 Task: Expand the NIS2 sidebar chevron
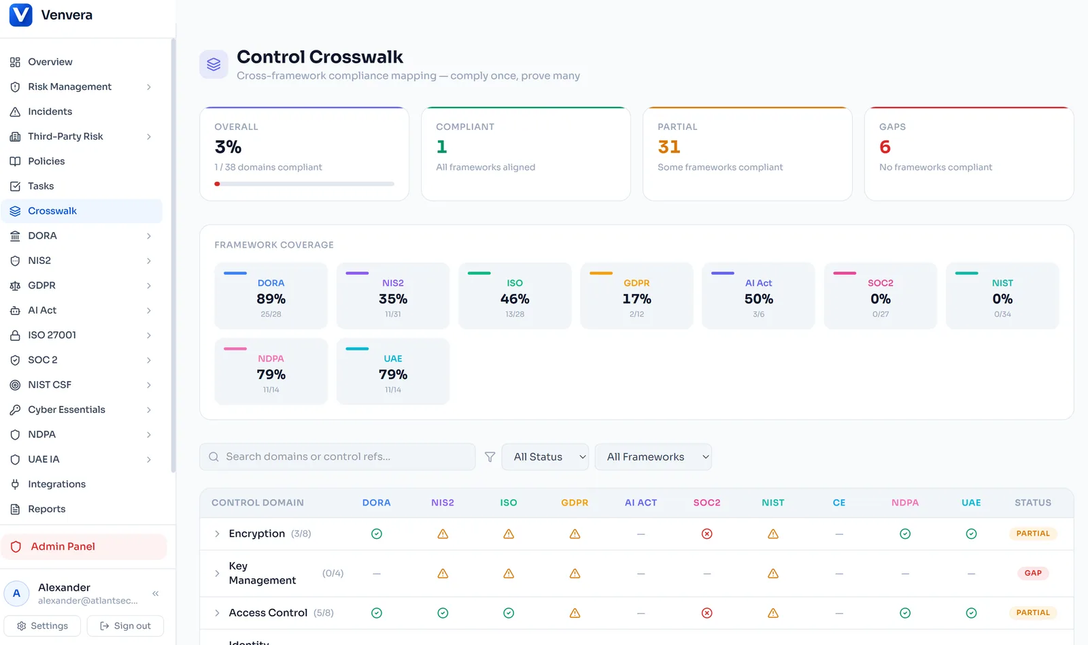(149, 261)
